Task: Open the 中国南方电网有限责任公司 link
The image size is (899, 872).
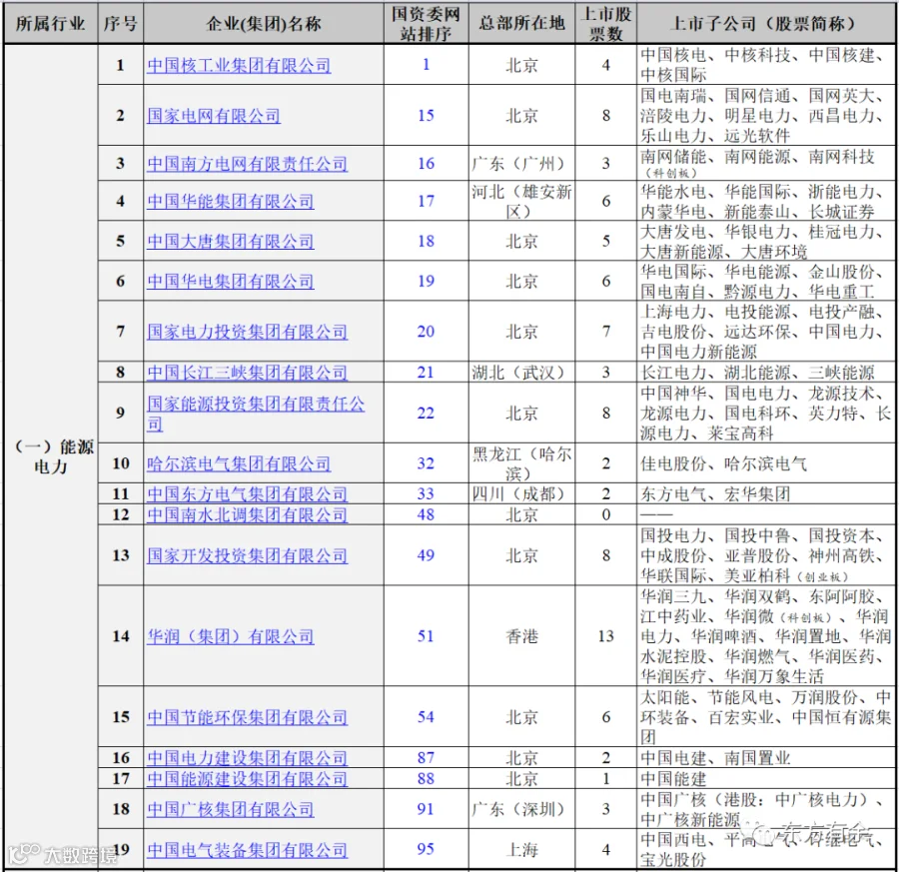Action: (247, 164)
